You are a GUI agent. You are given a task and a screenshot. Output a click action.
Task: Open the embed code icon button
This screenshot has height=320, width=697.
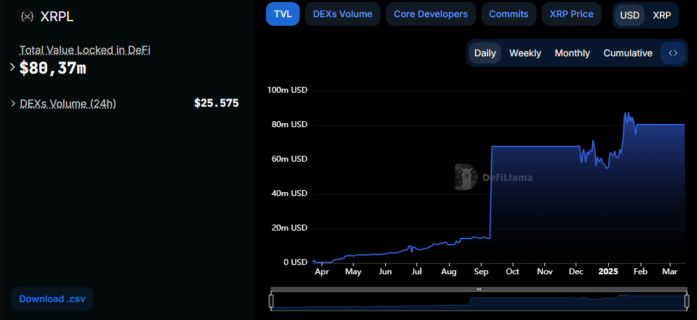(673, 53)
